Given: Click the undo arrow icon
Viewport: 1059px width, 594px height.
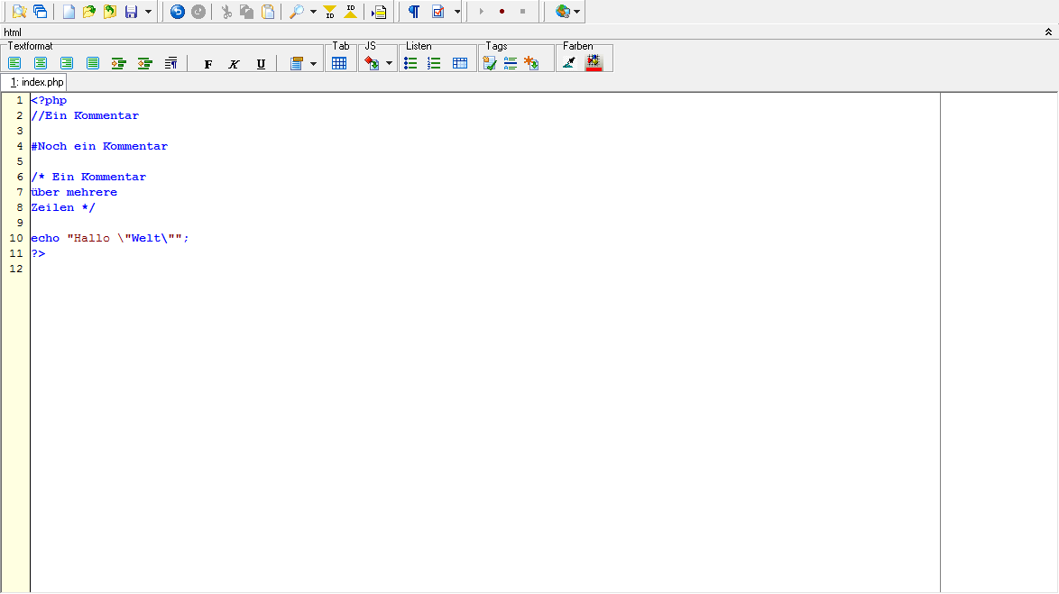Looking at the screenshot, I should (x=178, y=12).
